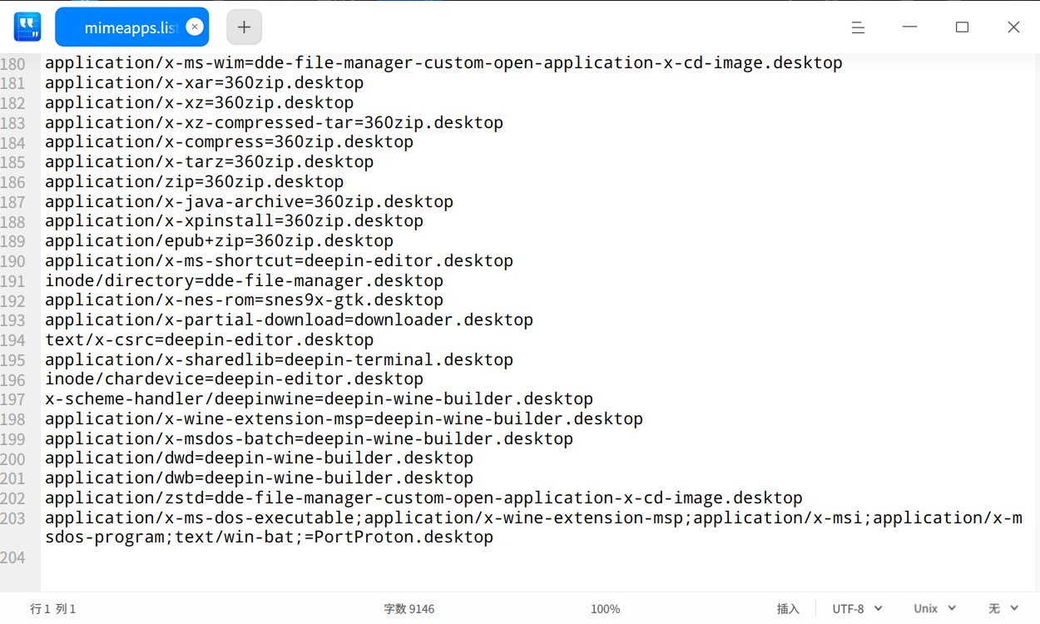Viewport: 1040px width, 624px height.
Task: Click the application/dwd line
Action: tap(259, 458)
